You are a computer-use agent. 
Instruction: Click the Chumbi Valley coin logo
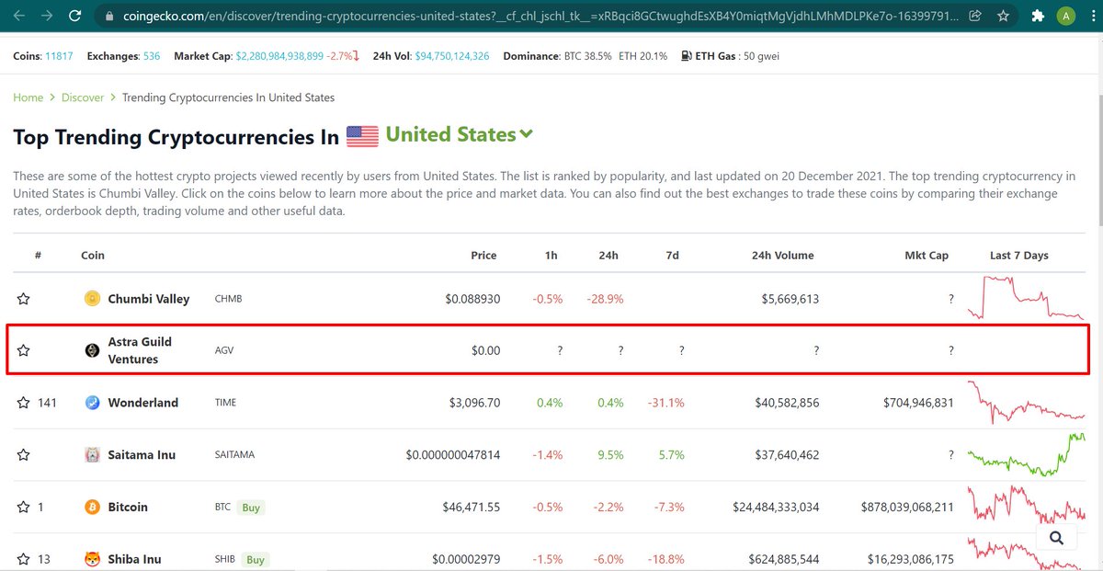(x=92, y=298)
